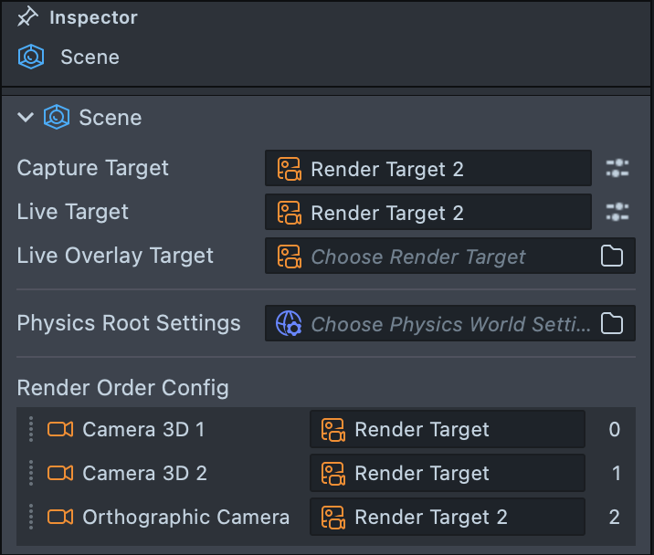Click Render Target field for Camera 3D 1
The width and height of the screenshot is (654, 555).
tap(447, 429)
